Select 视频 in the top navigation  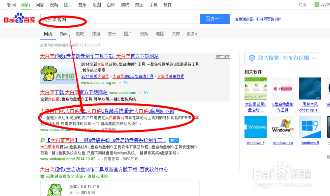pos(54,5)
